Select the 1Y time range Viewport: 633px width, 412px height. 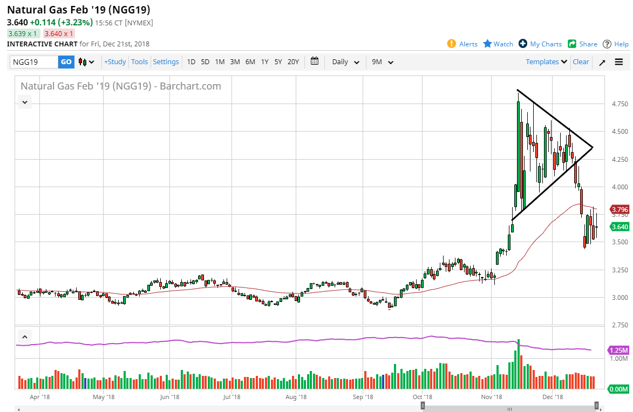pyautogui.click(x=264, y=61)
